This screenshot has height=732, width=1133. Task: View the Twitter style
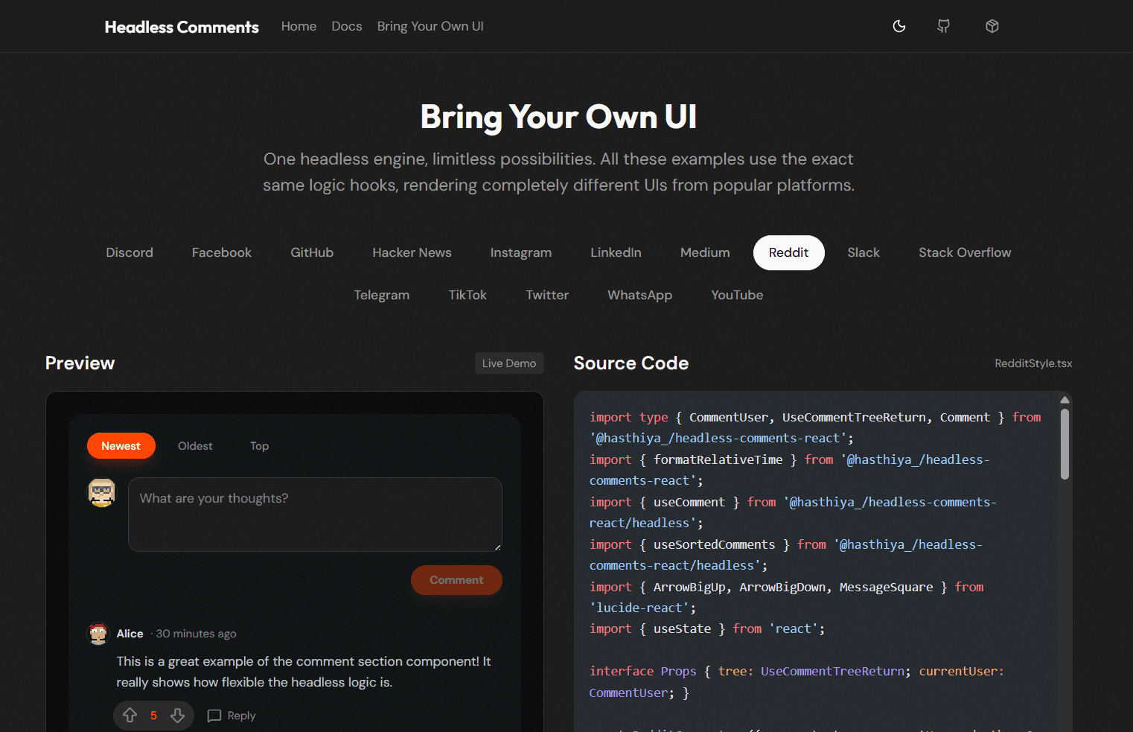click(547, 295)
